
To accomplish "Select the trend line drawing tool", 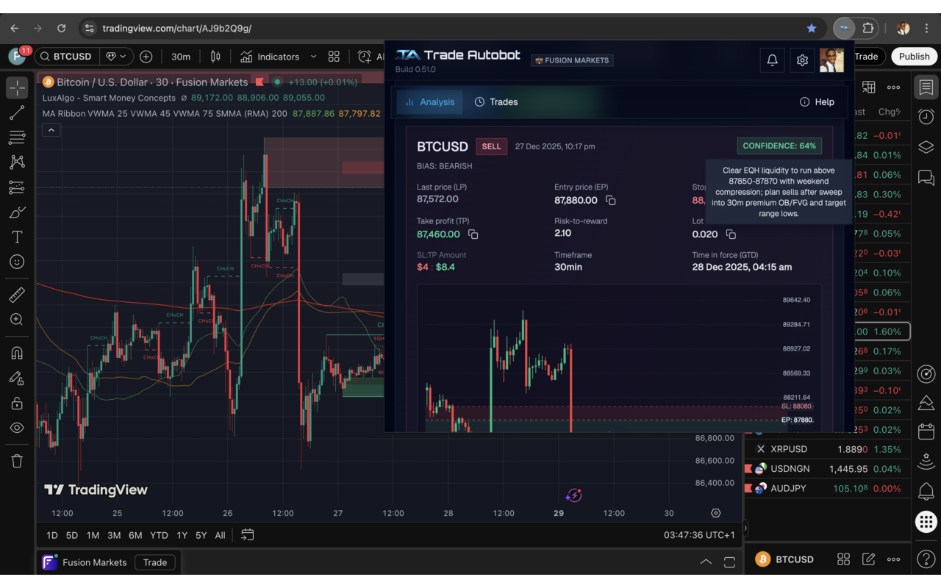I will coord(17,112).
